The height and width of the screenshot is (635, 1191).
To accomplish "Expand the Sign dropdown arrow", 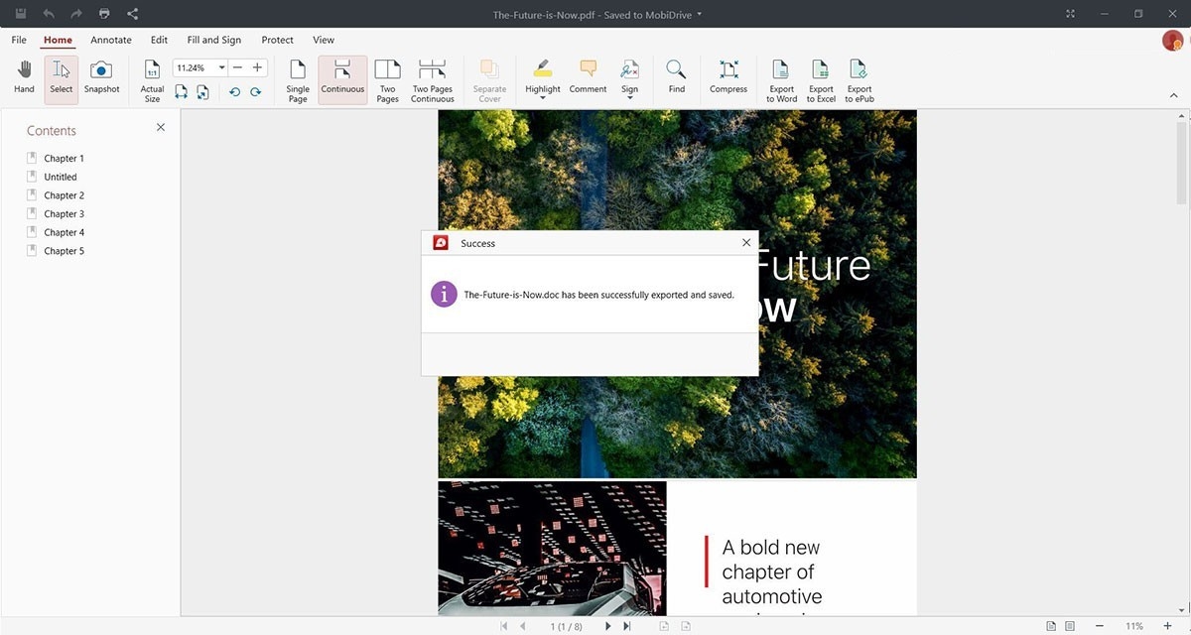I will (x=629, y=98).
